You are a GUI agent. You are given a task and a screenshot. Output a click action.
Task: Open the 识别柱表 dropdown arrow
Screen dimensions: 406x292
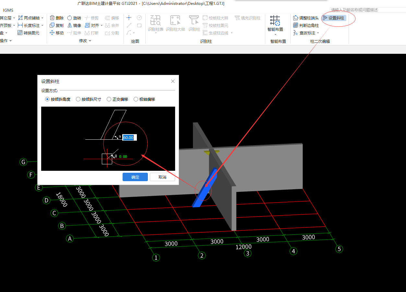[156, 33]
